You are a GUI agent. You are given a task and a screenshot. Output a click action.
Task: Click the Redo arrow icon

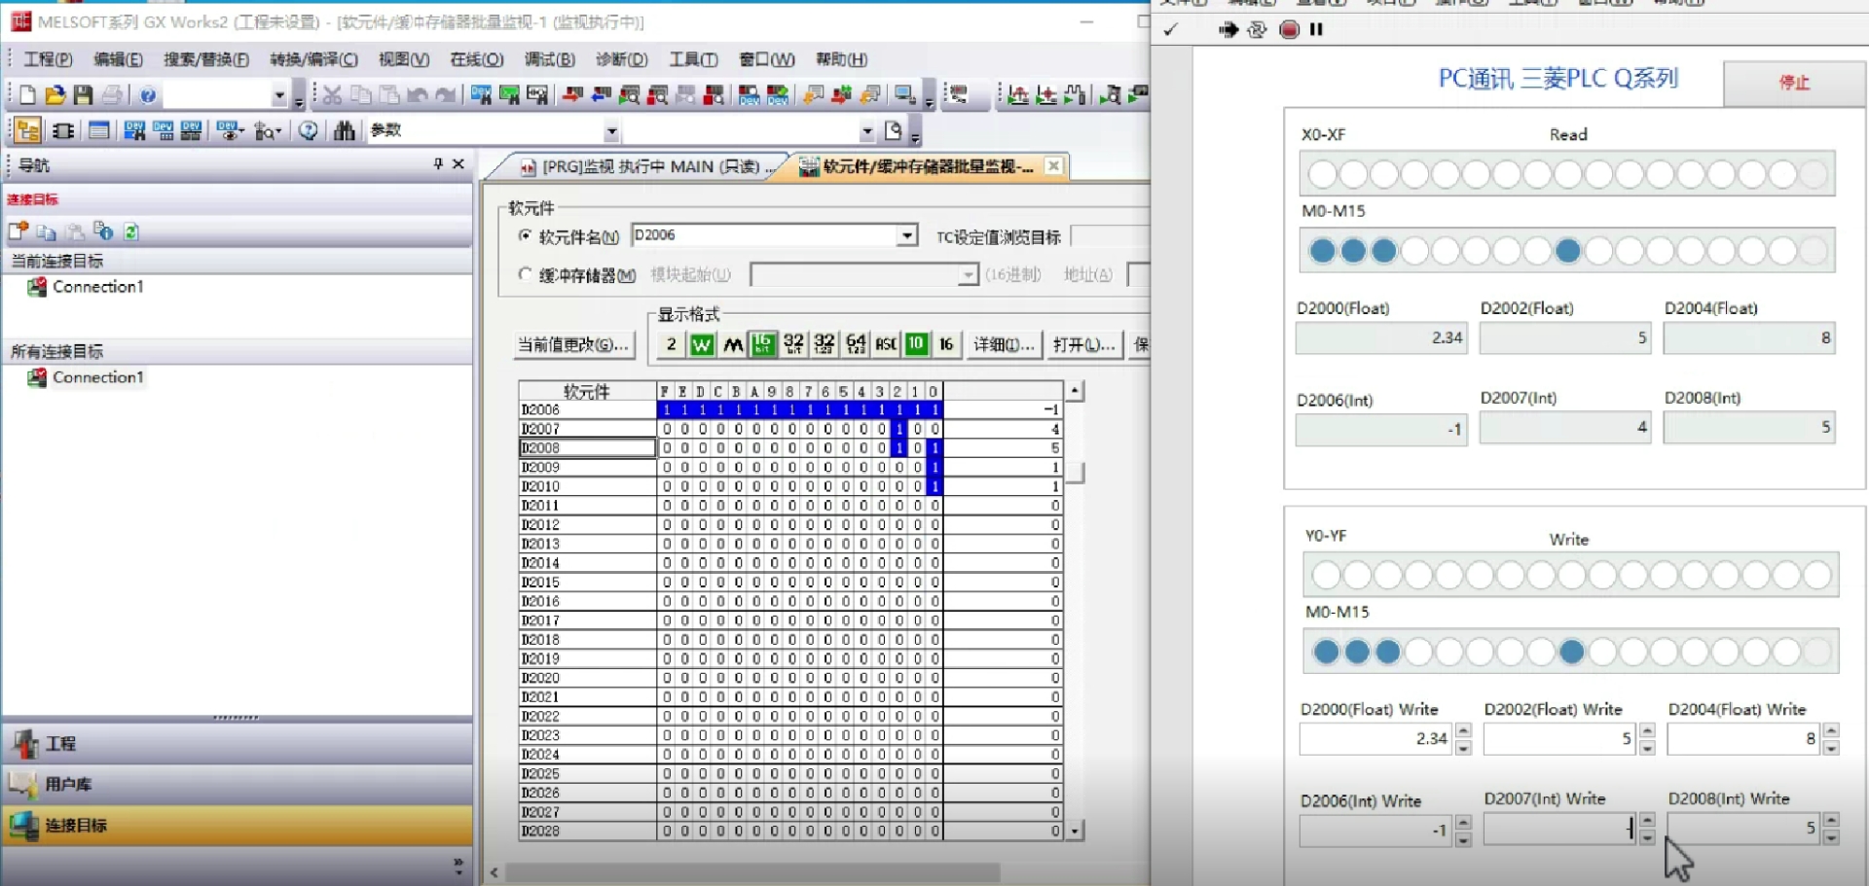446,94
